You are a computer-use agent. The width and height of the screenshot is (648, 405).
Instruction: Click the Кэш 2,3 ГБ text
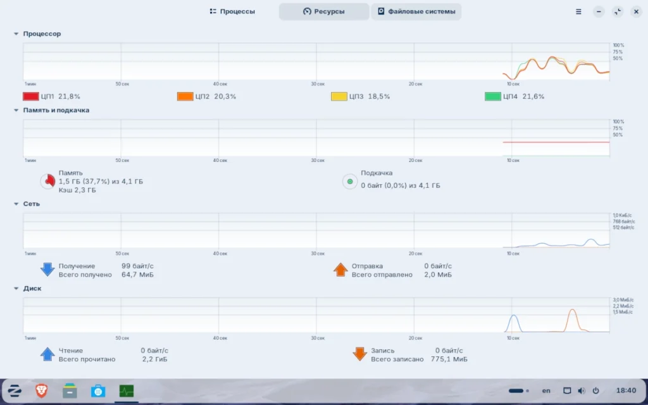77,190
